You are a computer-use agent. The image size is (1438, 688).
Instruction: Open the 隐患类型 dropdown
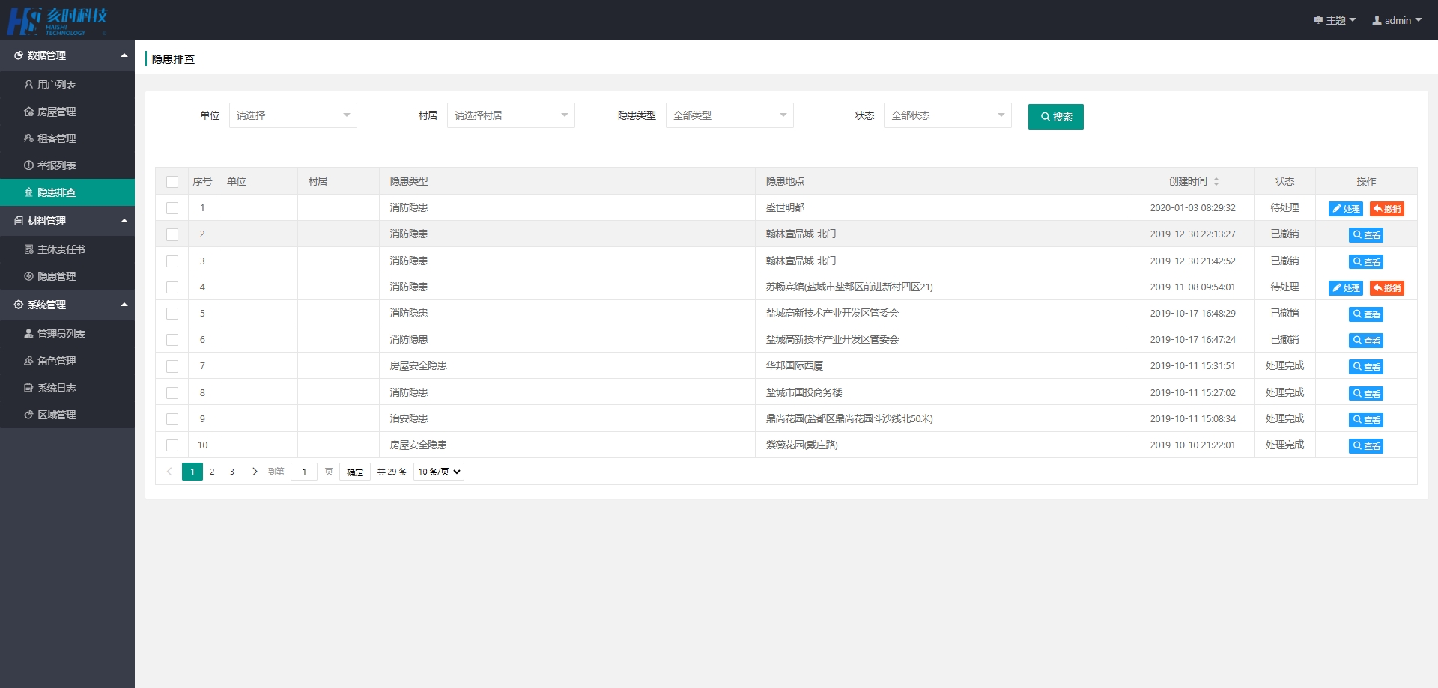[x=729, y=115]
